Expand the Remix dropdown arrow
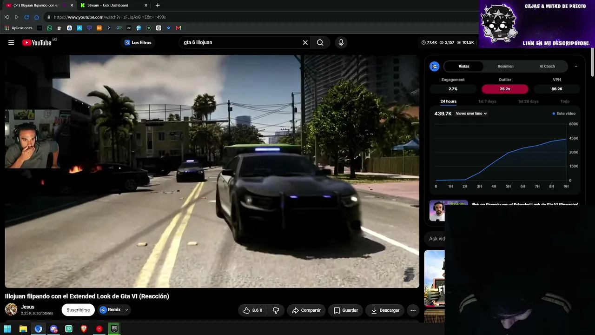The width and height of the screenshot is (595, 335). pos(126,310)
